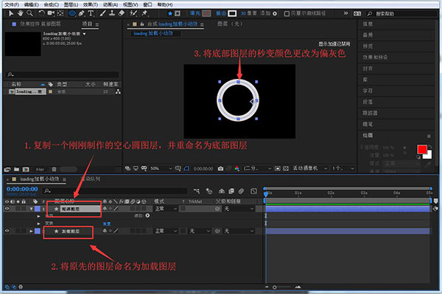Open the 50% magnification dropdown
The image size is (442, 294).
(x=161, y=169)
